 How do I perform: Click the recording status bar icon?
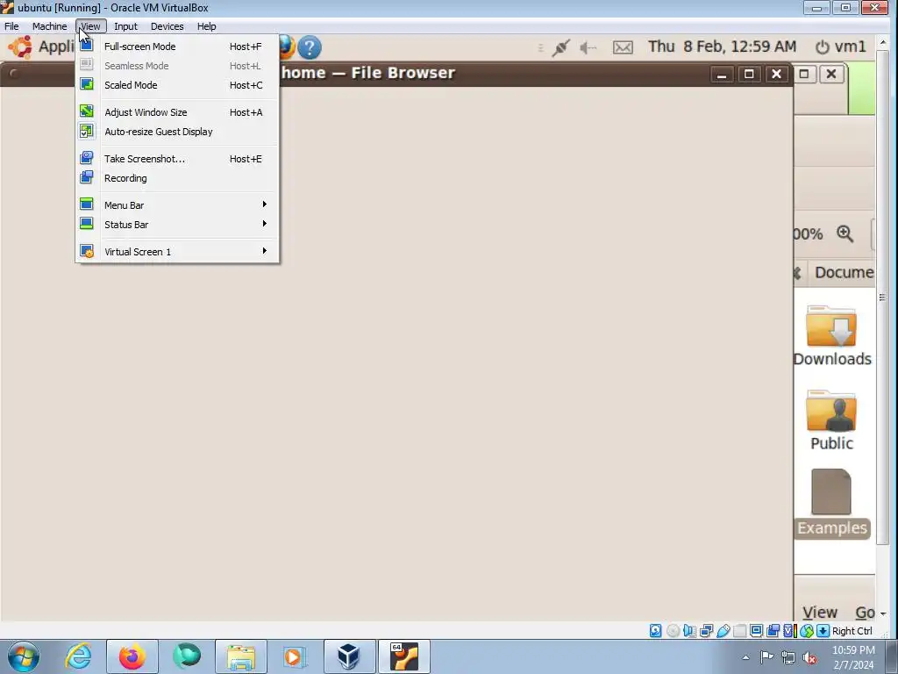(x=773, y=631)
